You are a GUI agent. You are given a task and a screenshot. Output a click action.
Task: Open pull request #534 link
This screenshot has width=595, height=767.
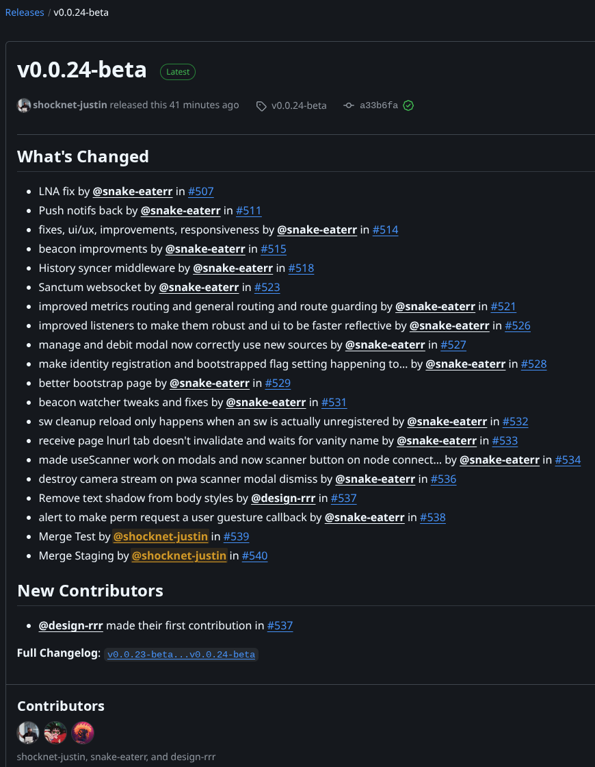568,460
